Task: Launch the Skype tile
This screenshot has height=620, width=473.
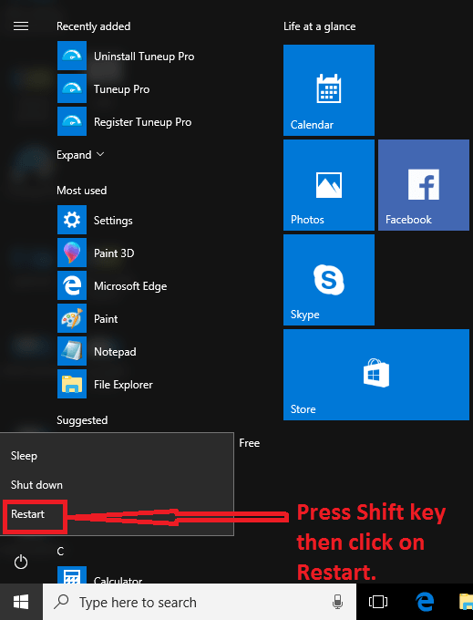Action: click(329, 280)
